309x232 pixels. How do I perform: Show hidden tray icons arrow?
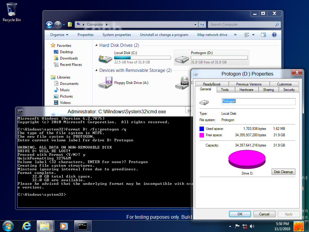click(x=230, y=226)
